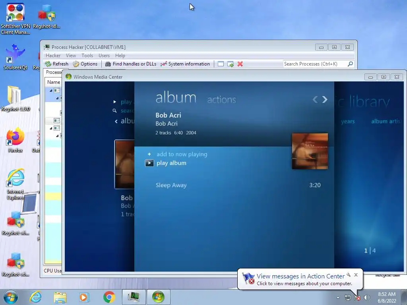Open the Regshot 1.9.0 folder
Viewport: 407px width, 305px height.
[x=16, y=98]
